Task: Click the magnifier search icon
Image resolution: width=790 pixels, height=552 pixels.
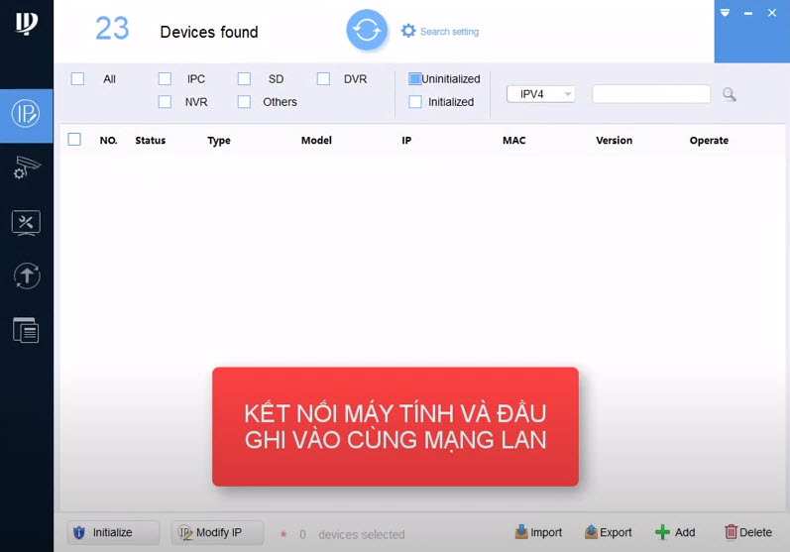Action: (x=730, y=94)
